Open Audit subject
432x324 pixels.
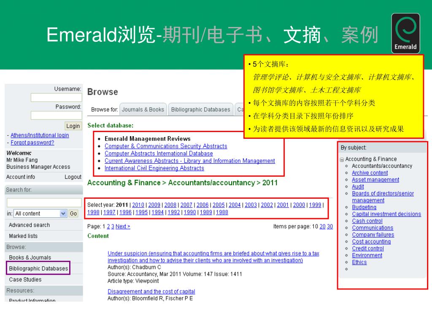pos(358,187)
